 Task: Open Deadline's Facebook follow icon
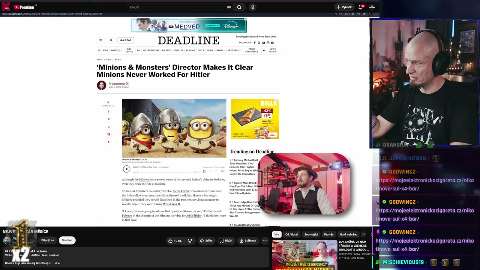[x=255, y=43]
